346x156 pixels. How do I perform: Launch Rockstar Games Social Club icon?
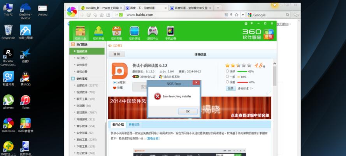[x=9, y=57]
